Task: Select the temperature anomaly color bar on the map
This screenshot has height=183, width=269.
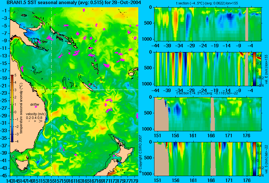Action: point(12,109)
